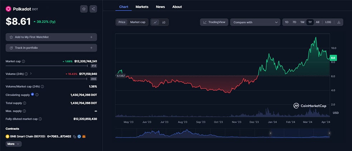Open Market cap info tooltip icon

coord(23,61)
